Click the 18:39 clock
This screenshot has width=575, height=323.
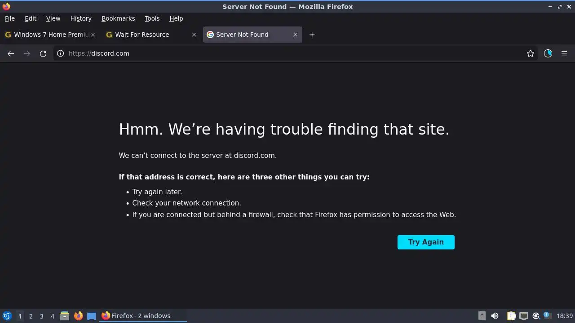[x=565, y=316]
